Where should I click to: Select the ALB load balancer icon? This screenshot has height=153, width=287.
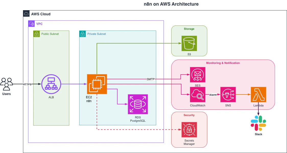click(51, 84)
